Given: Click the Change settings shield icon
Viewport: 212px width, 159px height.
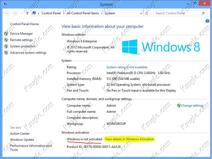Looking at the screenshot, I should coord(179,106).
